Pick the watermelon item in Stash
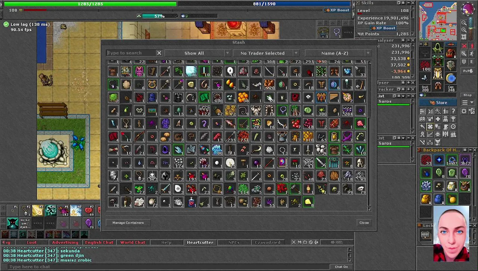Screen dimensions: 478x271 point(282,85)
